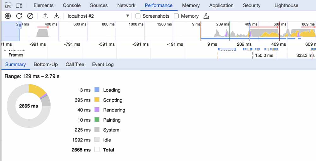Click the 333.3 ms frame in Frames track
Viewport: 316px width, 161px height.
[305, 55]
